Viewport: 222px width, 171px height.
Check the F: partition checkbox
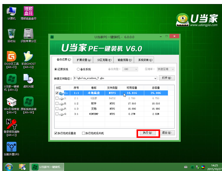click(57, 109)
